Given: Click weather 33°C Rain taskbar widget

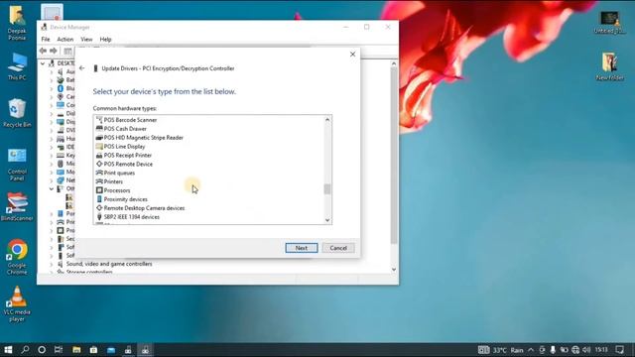Looking at the screenshot, I should point(501,350).
